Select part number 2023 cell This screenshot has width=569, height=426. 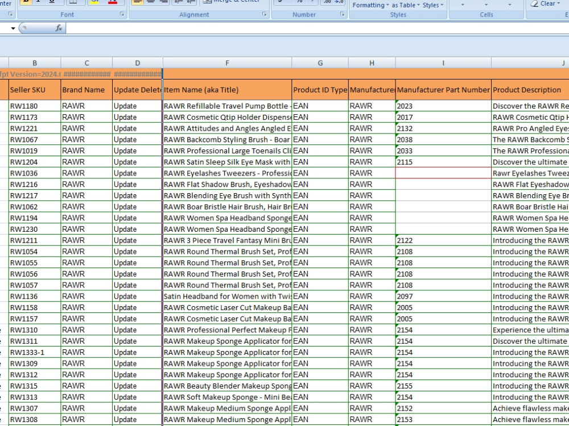(443, 106)
